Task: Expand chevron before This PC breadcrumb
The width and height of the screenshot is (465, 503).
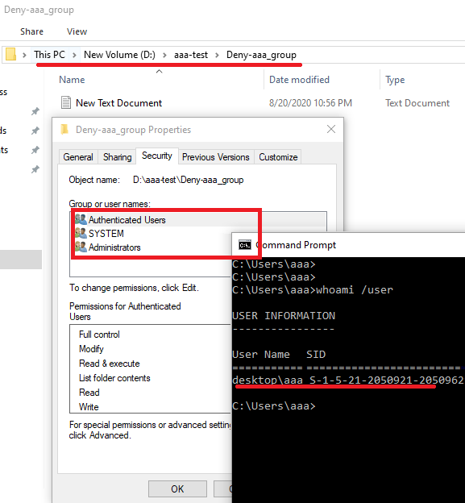Action: pos(24,55)
